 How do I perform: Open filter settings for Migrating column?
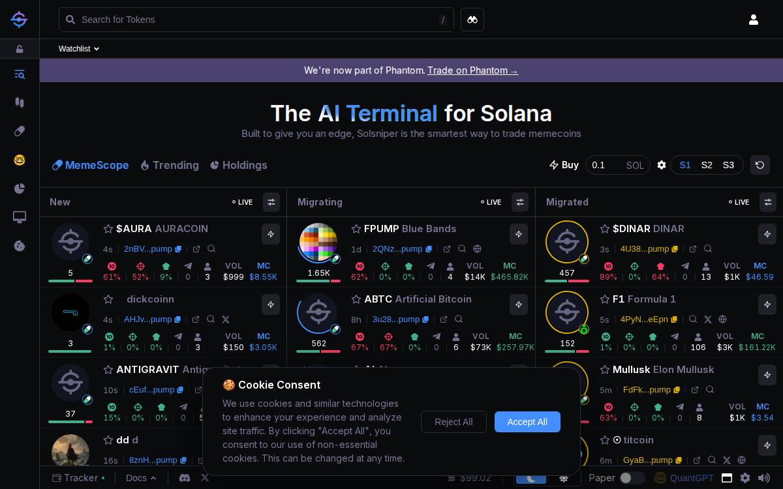point(520,202)
